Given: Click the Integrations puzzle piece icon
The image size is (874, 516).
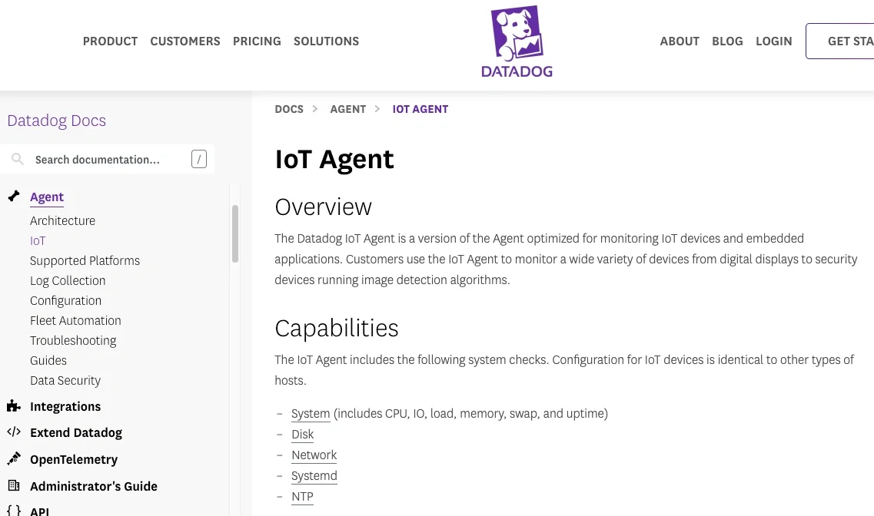Looking at the screenshot, I should pos(13,405).
